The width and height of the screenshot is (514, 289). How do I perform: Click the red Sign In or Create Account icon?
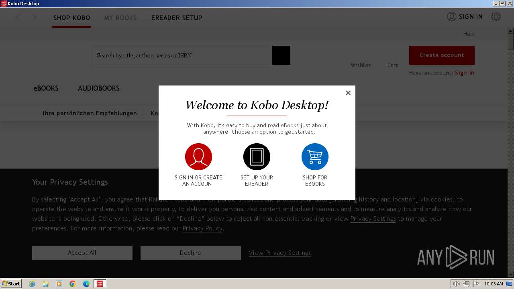point(198,157)
